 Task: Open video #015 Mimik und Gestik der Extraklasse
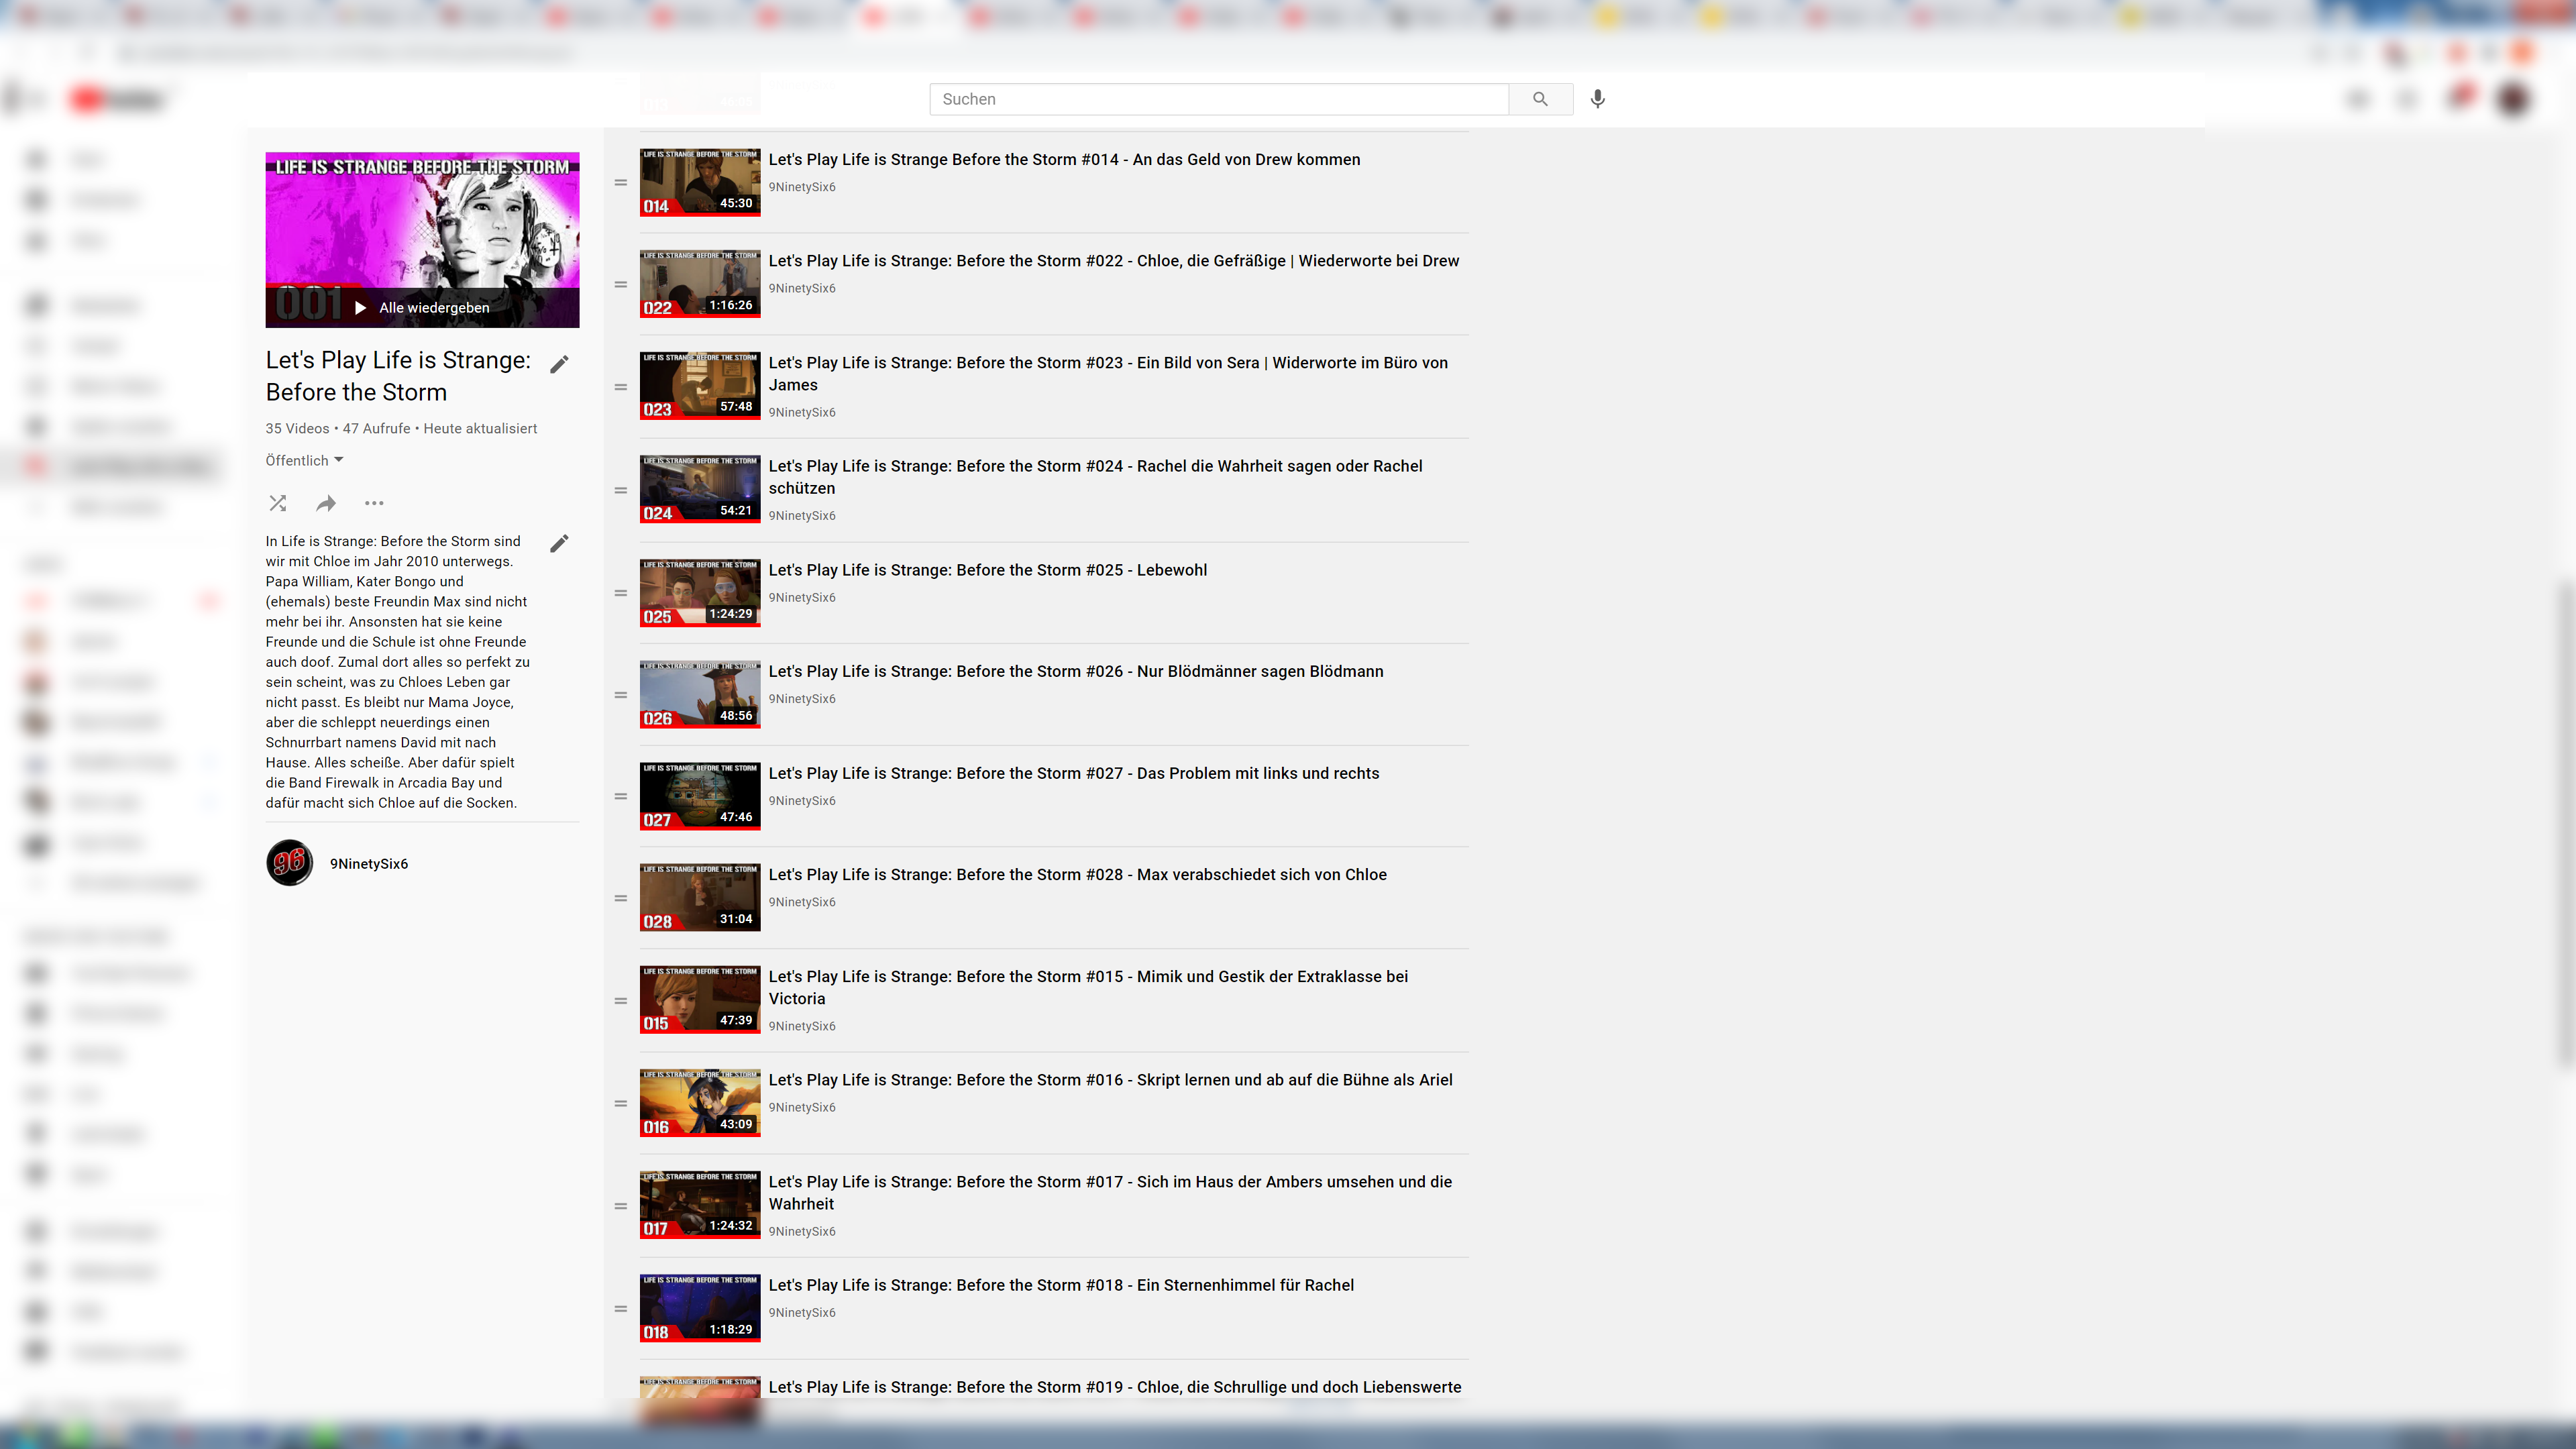click(1088, 988)
